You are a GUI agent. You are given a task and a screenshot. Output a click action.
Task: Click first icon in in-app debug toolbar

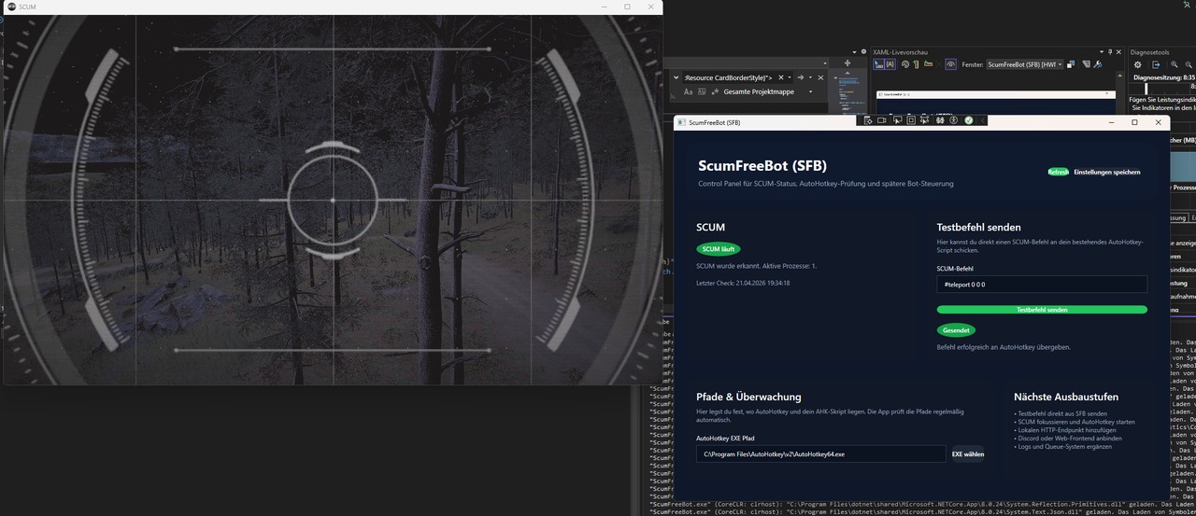[x=867, y=120]
